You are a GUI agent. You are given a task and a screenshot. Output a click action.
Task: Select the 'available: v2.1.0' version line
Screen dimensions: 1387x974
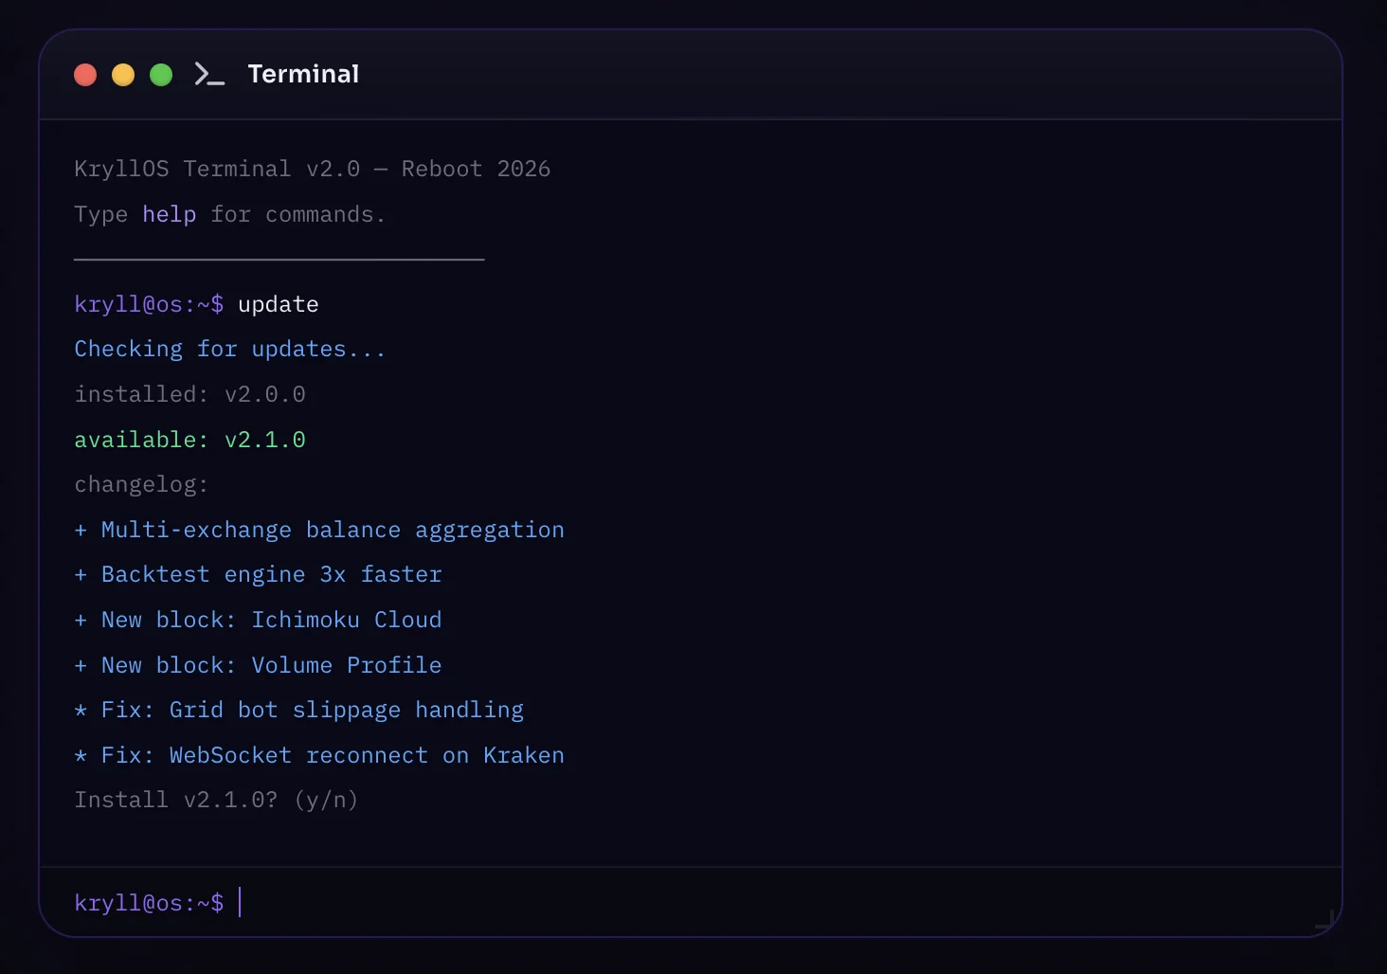pos(189,439)
